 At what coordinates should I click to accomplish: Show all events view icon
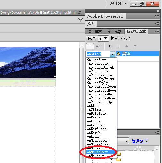coord(99,46)
